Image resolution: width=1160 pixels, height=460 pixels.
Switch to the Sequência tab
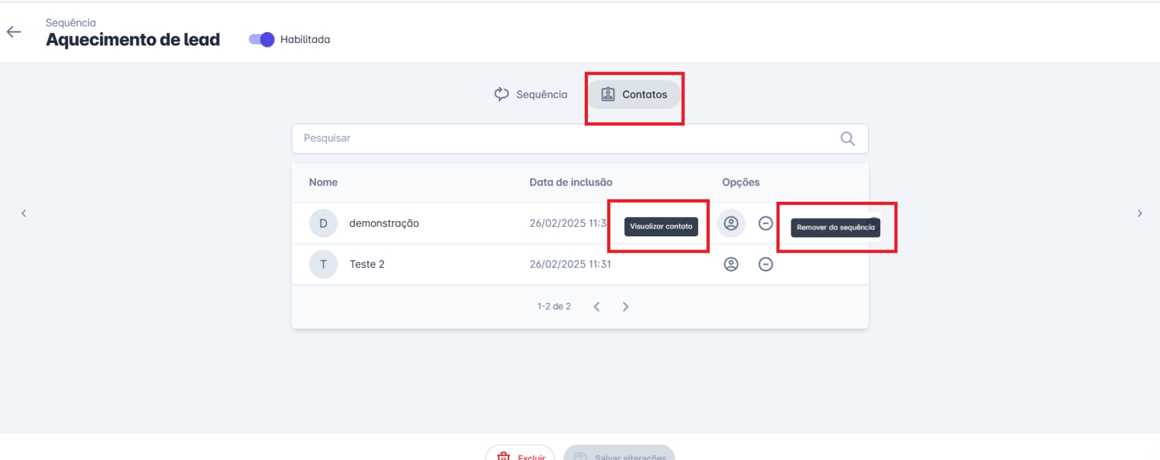(531, 95)
